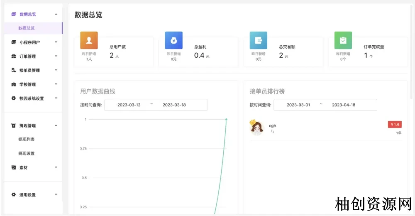Click the red ¥1.6 earnings badge

pos(394,125)
